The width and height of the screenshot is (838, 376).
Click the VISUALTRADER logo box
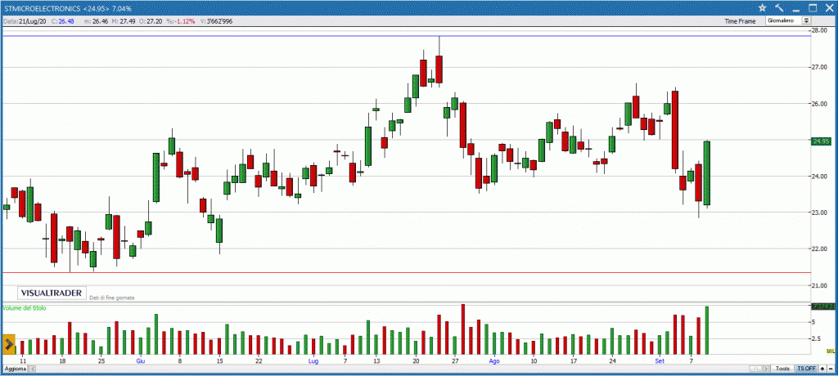tap(52, 293)
